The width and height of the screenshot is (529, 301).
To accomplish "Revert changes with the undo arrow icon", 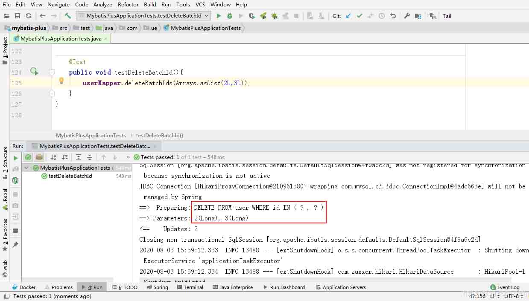I will point(393,16).
